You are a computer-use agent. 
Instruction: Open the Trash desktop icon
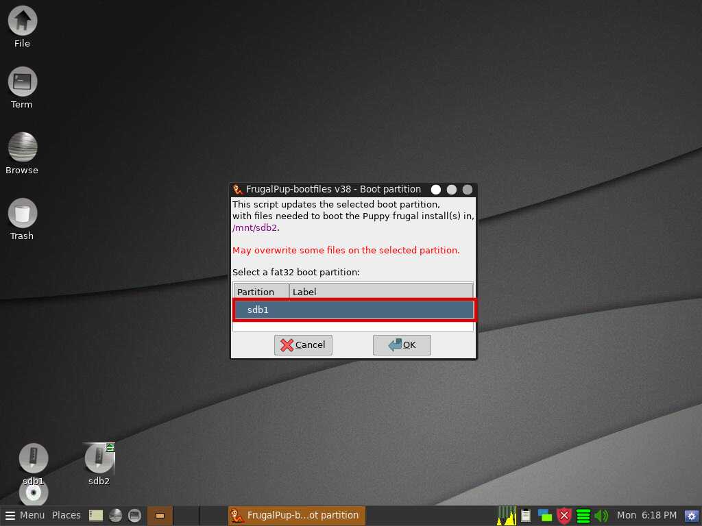tap(22, 214)
